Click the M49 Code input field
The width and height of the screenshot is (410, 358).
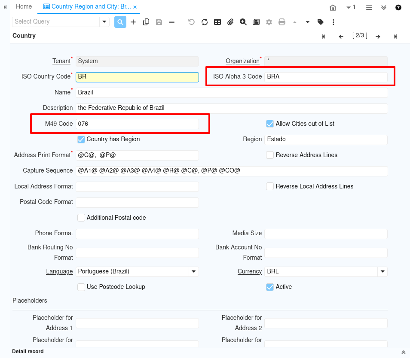pyautogui.click(x=137, y=124)
